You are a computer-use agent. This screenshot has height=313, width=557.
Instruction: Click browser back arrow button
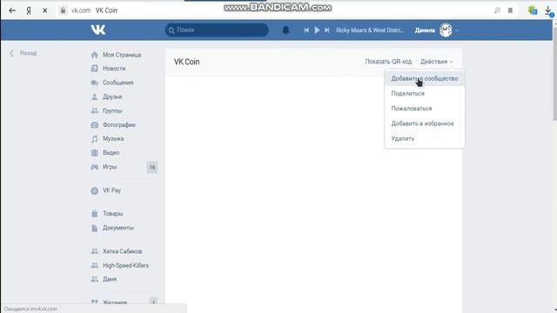tap(12, 10)
